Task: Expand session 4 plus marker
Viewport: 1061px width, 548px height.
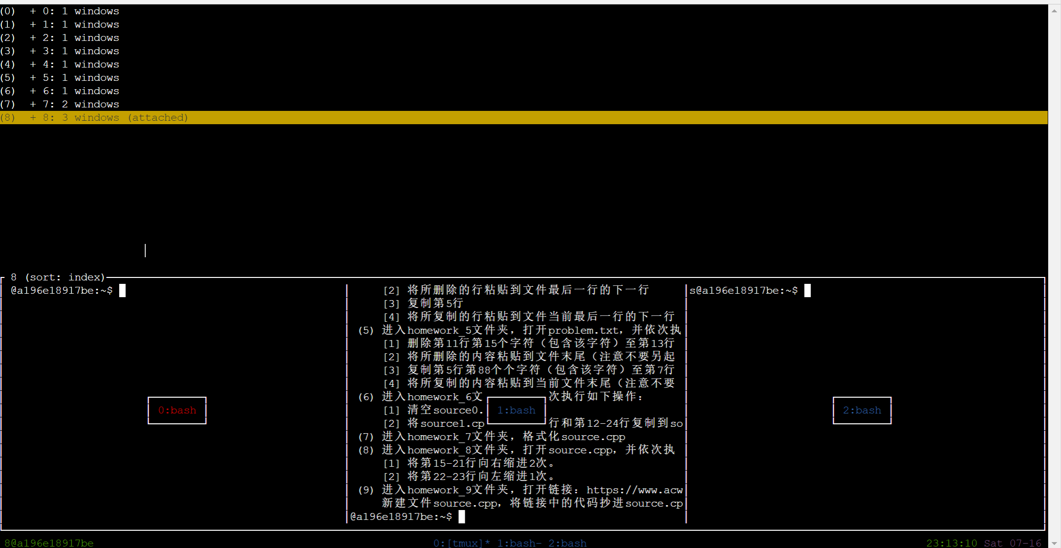Action: pos(33,64)
